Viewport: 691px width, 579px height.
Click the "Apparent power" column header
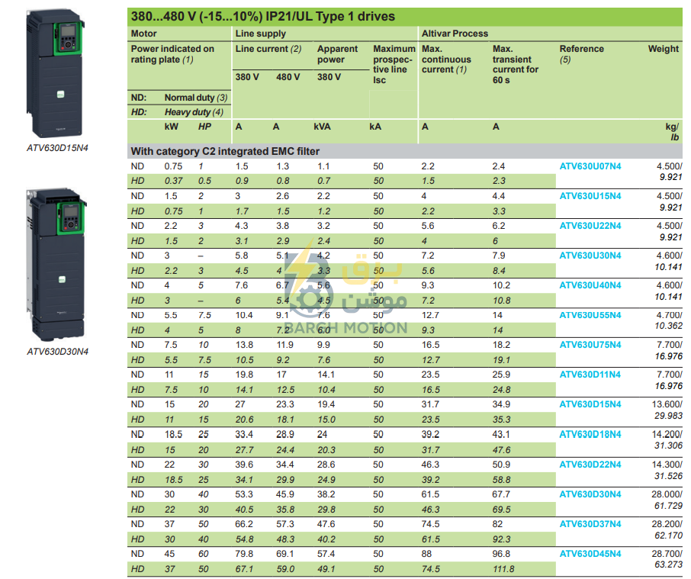coord(337,54)
